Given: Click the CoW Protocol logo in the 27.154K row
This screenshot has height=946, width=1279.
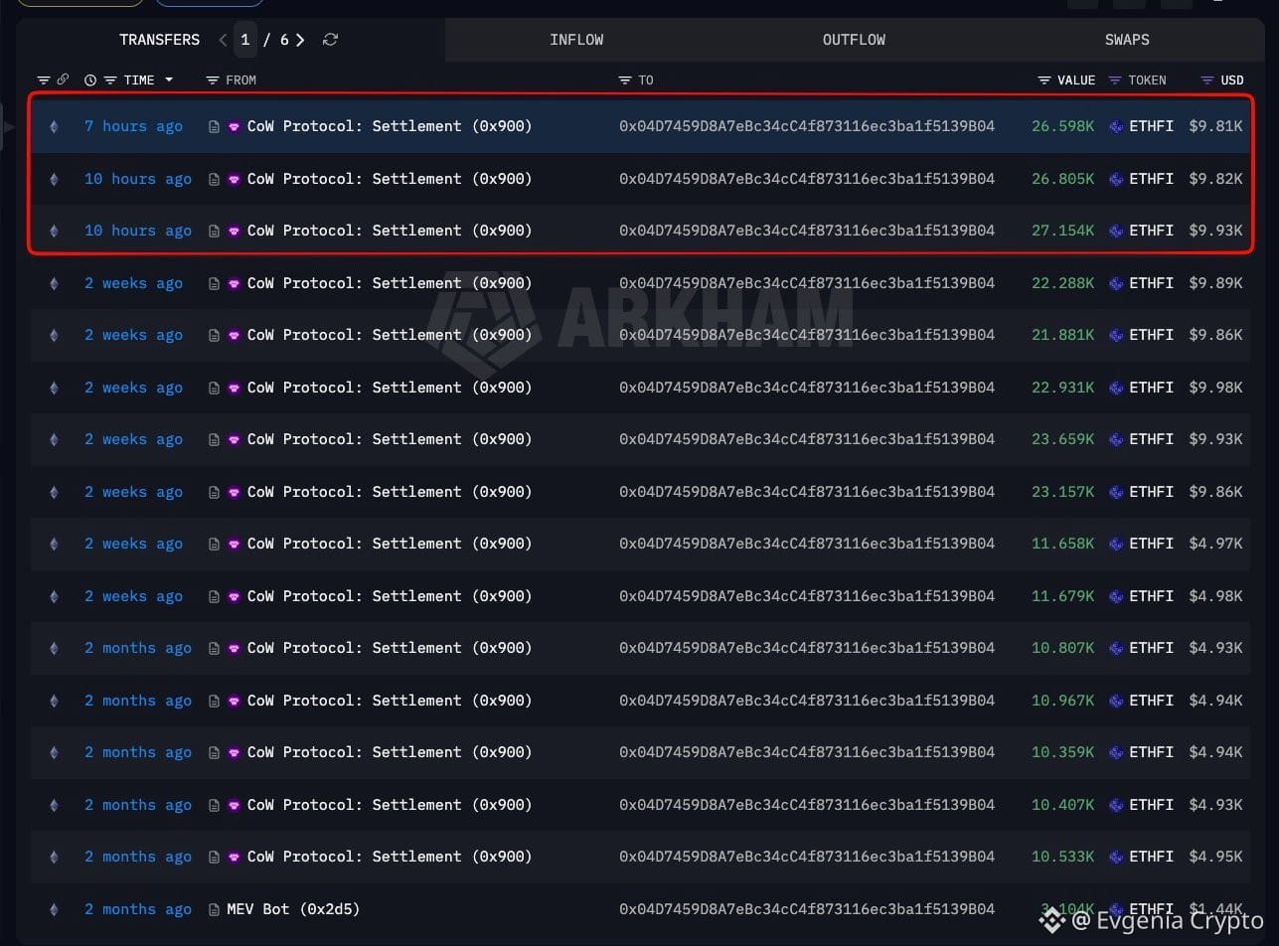Looking at the screenshot, I should coord(235,231).
